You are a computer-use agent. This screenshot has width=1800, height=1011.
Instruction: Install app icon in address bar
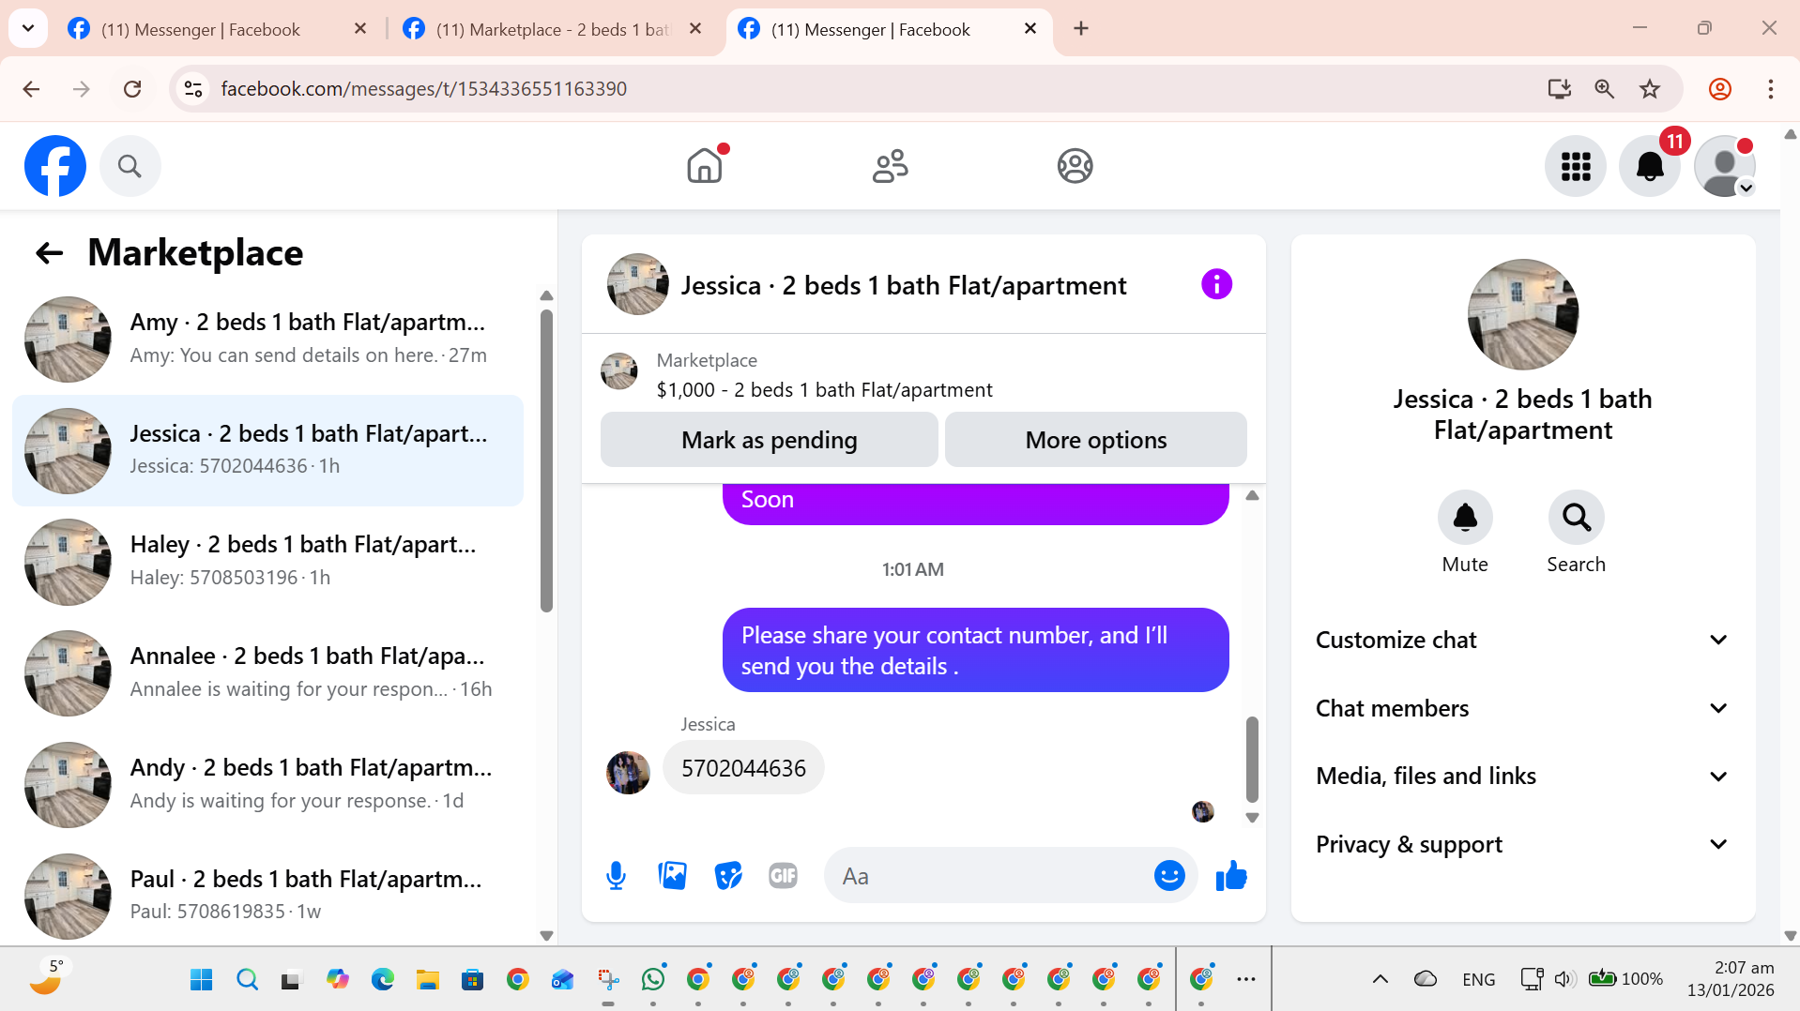pos(1559,89)
